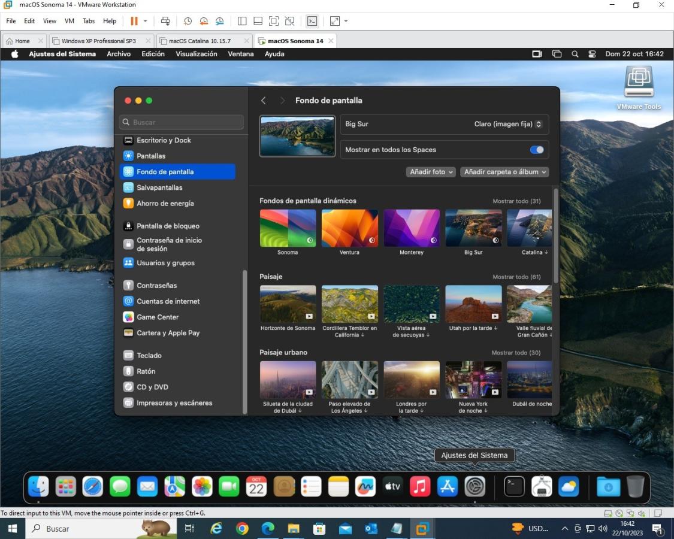
Task: Open the App Store from the Dock
Action: (x=448, y=486)
